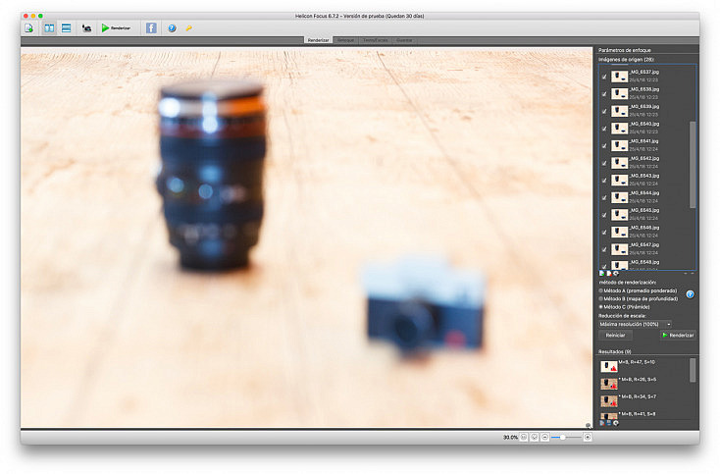The image size is (720, 474).
Task: Open rendering method help icon
Action: [690, 294]
